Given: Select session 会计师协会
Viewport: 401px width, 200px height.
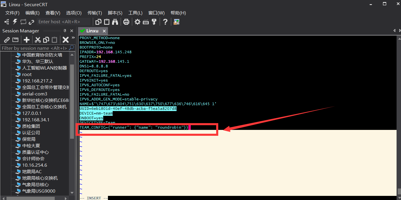Looking at the screenshot, I should [x=33, y=158].
